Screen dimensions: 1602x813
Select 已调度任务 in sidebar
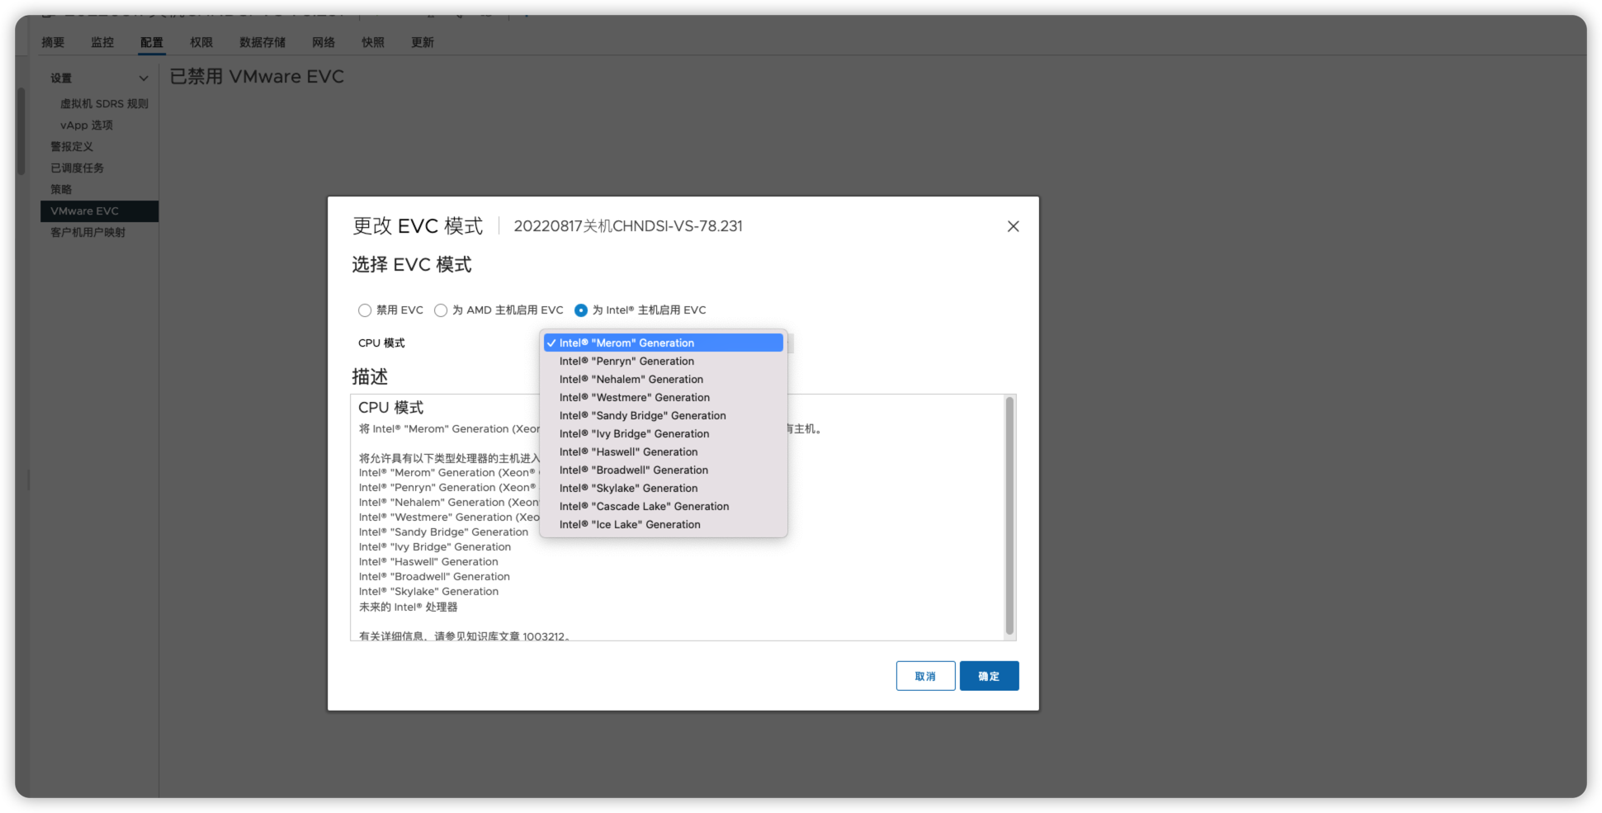click(78, 168)
